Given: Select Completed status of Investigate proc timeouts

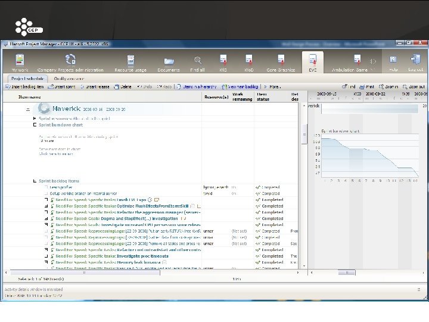Looking at the screenshot, I should pos(269,256).
